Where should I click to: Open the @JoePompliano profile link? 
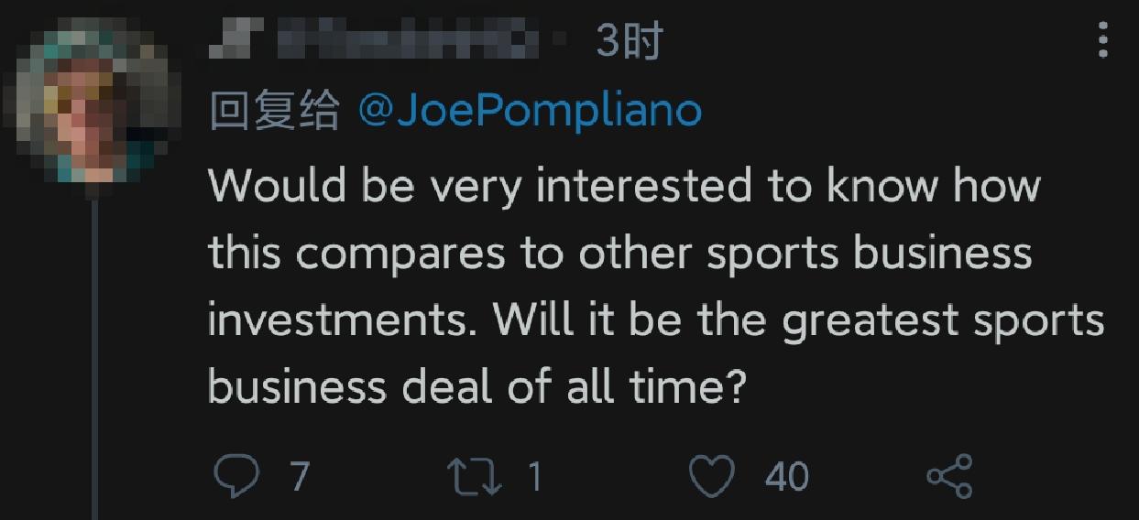531,111
